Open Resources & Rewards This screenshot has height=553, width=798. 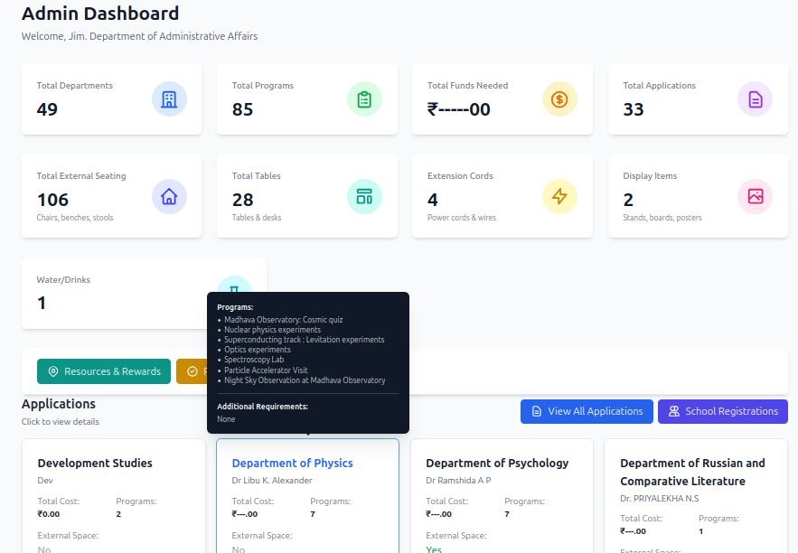click(104, 371)
